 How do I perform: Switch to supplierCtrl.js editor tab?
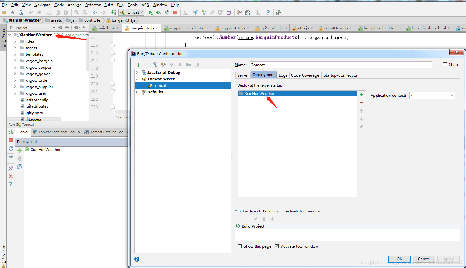pyautogui.click(x=233, y=28)
